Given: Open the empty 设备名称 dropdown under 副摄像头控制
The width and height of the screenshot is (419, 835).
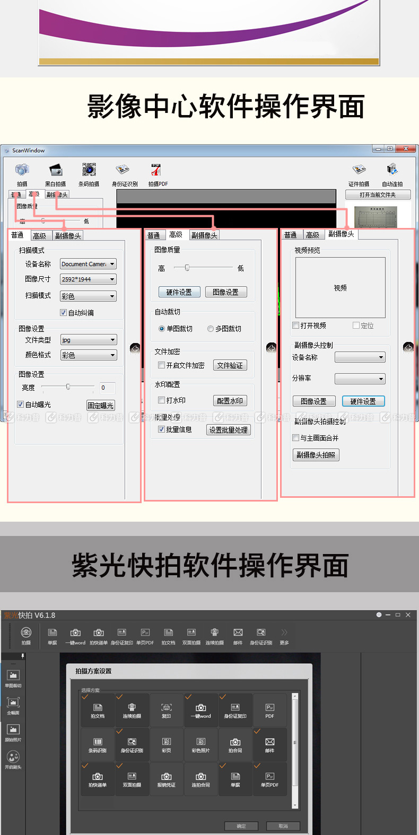Looking at the screenshot, I should [360, 357].
